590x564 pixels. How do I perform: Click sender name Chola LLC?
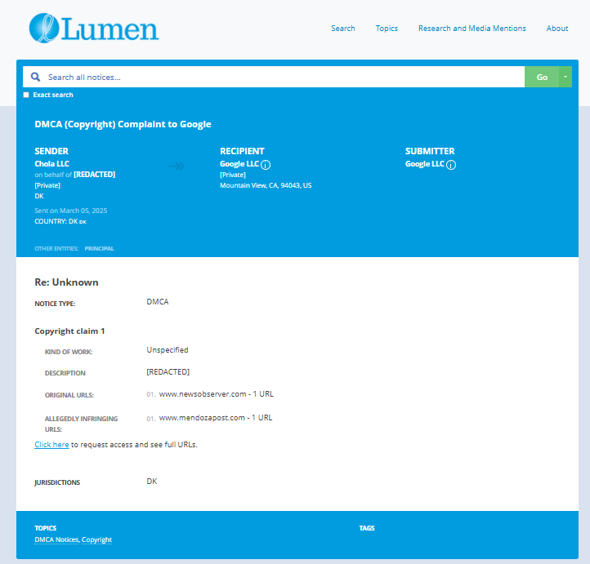pos(52,163)
